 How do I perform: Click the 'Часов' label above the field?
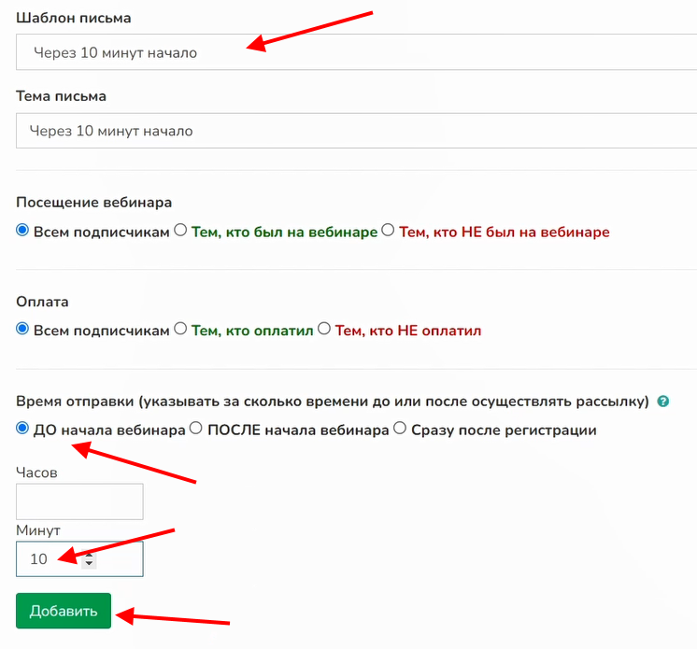(36, 473)
